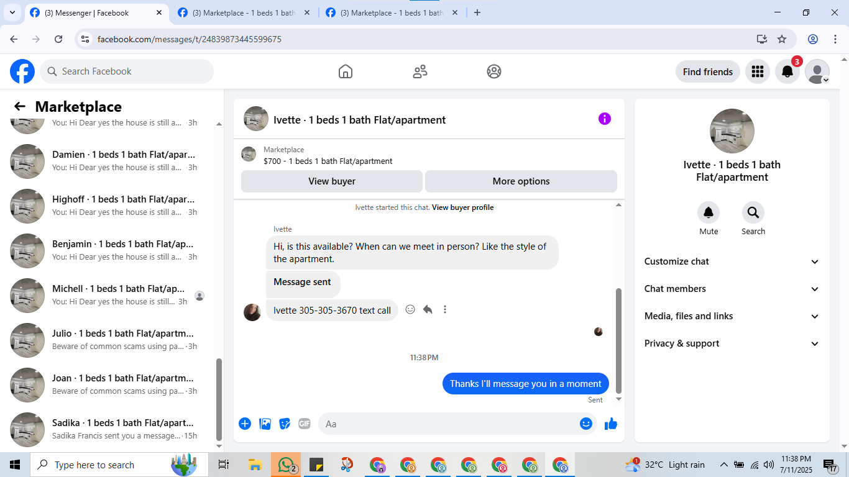Expand the Customize chat section
849x477 pixels.
[x=732, y=261]
